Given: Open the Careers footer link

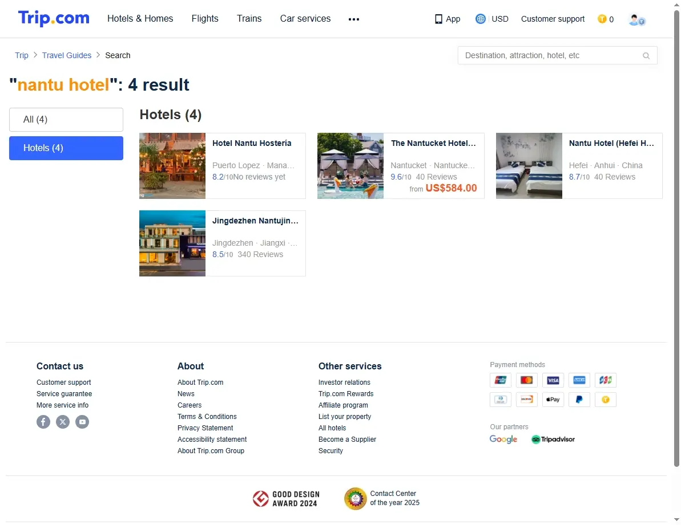Looking at the screenshot, I should (x=190, y=405).
